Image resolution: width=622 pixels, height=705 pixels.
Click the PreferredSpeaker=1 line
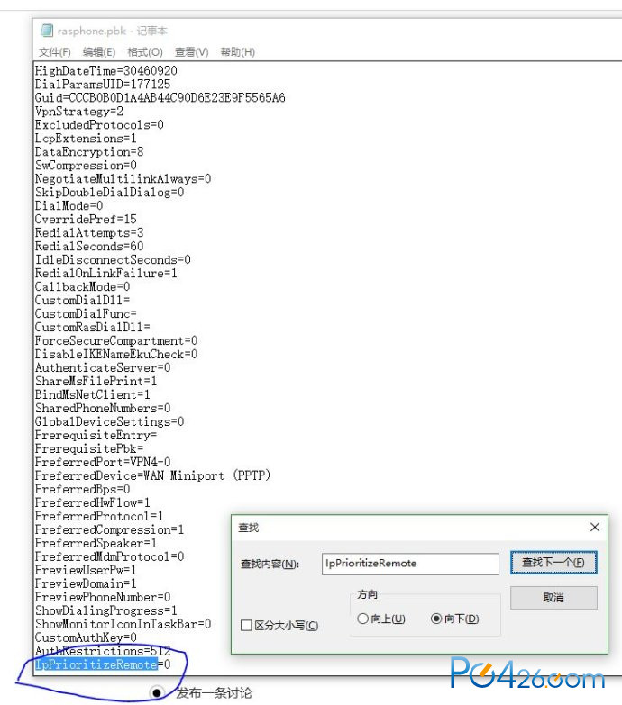(96, 543)
